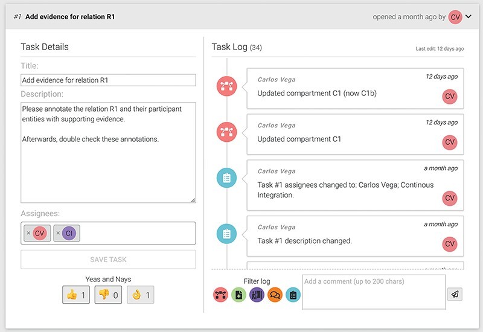
Task: Send comment with paper plane button
Action: point(455,294)
